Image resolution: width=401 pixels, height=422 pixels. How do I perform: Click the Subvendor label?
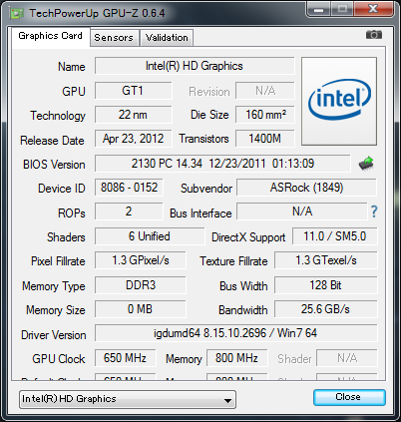[x=206, y=189]
